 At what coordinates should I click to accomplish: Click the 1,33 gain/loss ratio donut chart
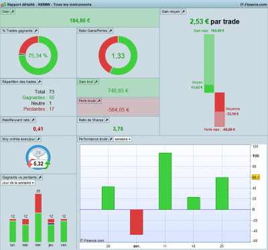click(118, 56)
